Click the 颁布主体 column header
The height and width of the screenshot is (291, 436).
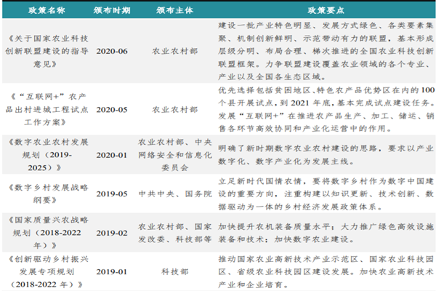(174, 11)
